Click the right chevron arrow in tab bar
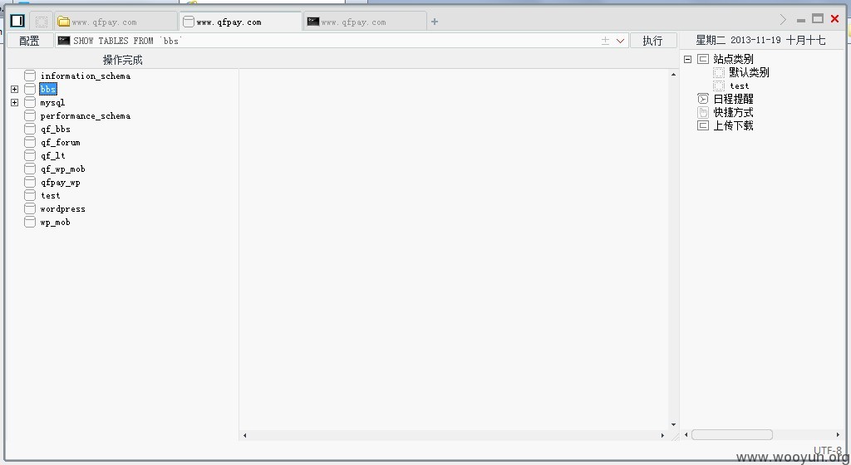 click(x=783, y=19)
